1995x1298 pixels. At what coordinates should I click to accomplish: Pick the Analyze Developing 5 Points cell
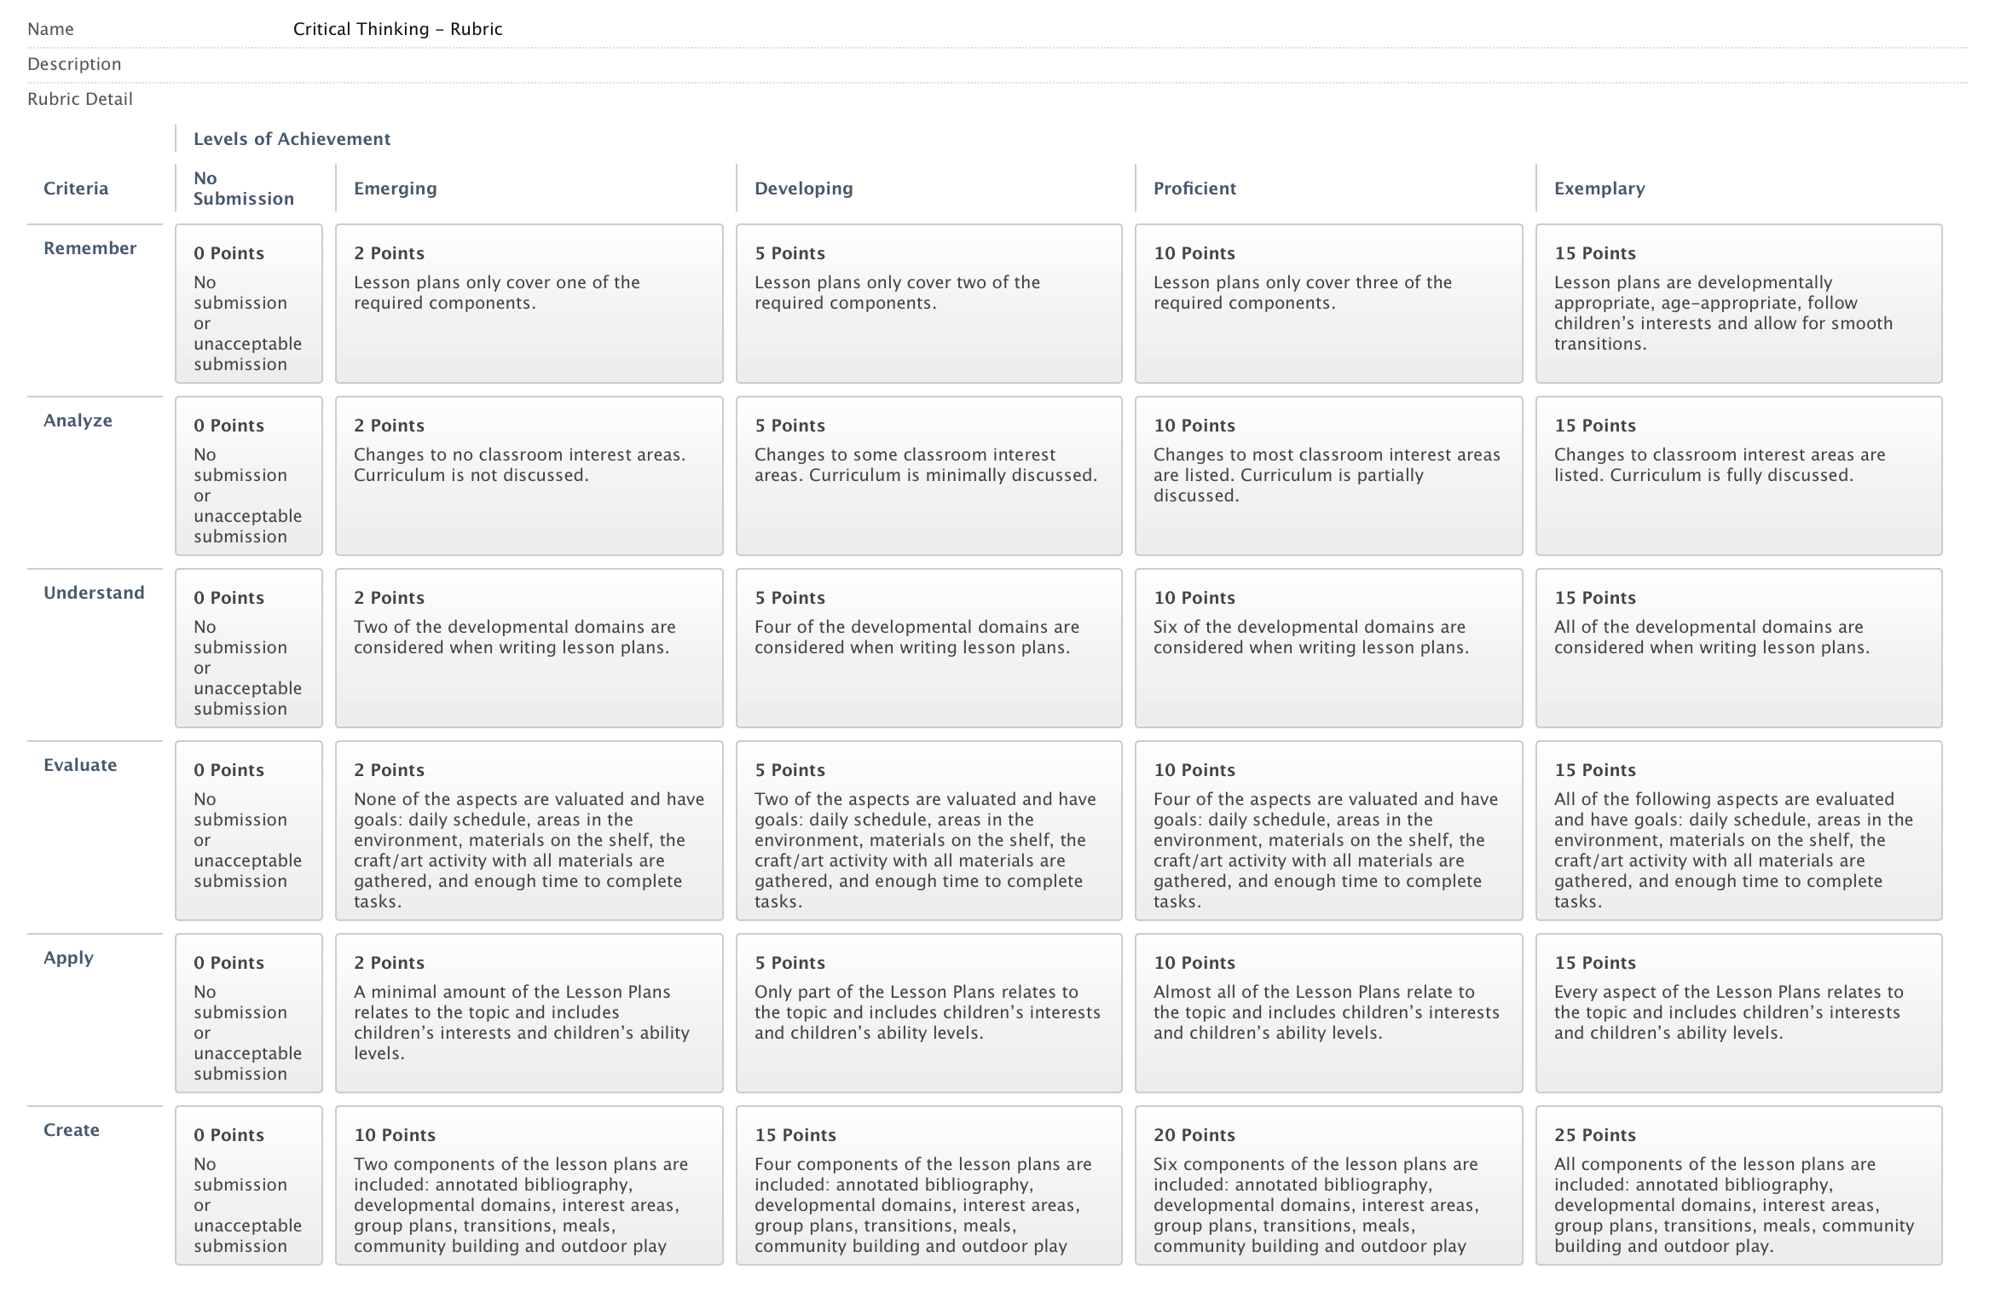coord(928,476)
